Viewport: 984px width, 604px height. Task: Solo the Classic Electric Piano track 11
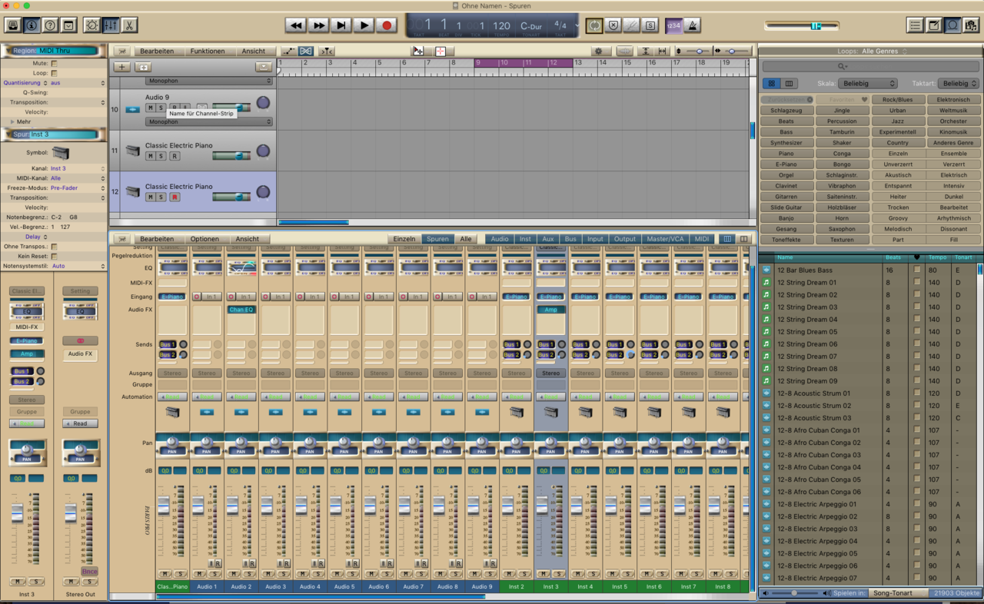(x=161, y=156)
